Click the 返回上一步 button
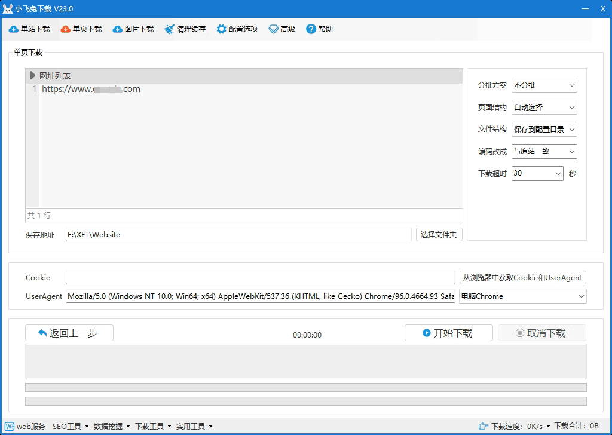 69,333
